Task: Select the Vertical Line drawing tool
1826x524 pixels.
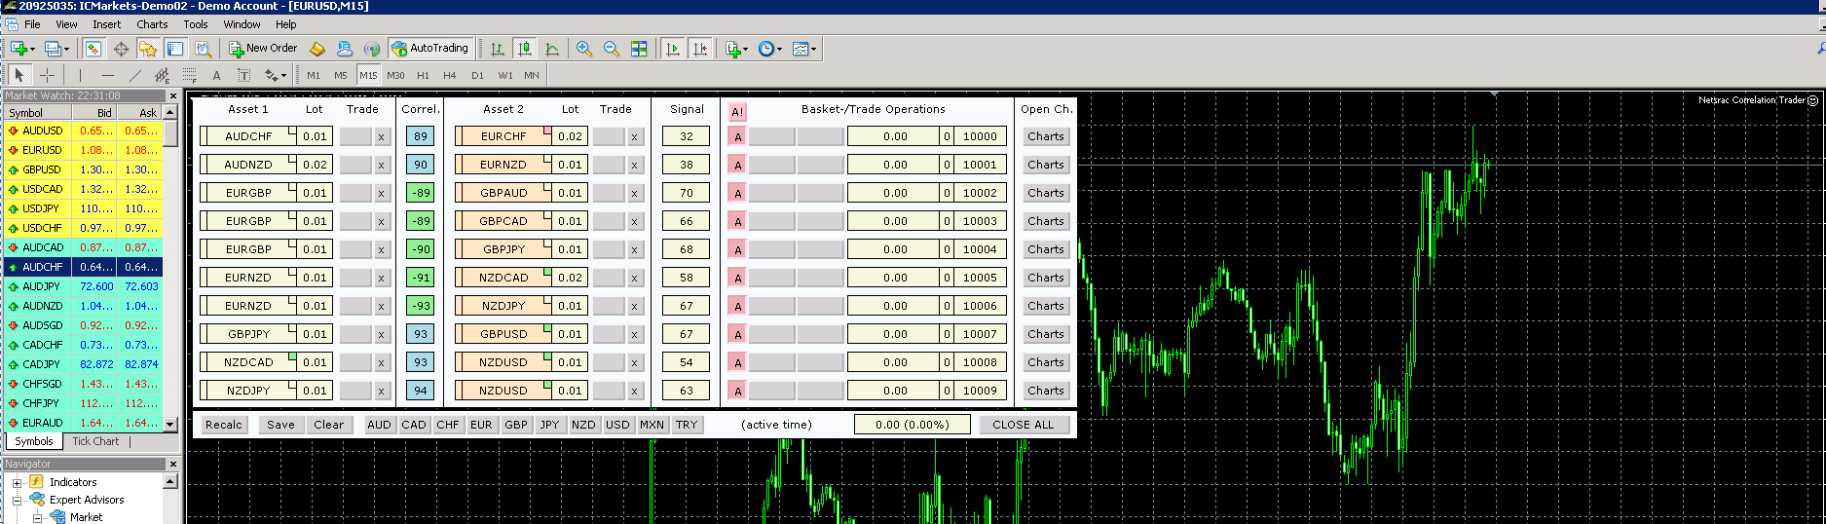Action: click(x=80, y=75)
